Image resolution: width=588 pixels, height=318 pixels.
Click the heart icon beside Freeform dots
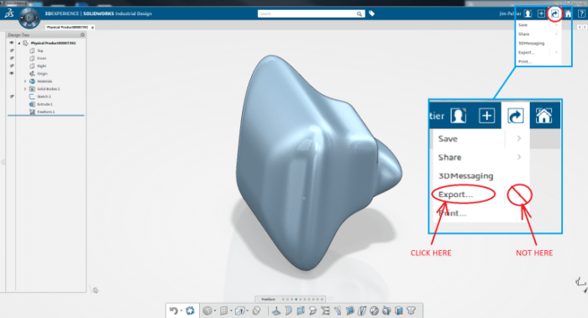coord(330,299)
